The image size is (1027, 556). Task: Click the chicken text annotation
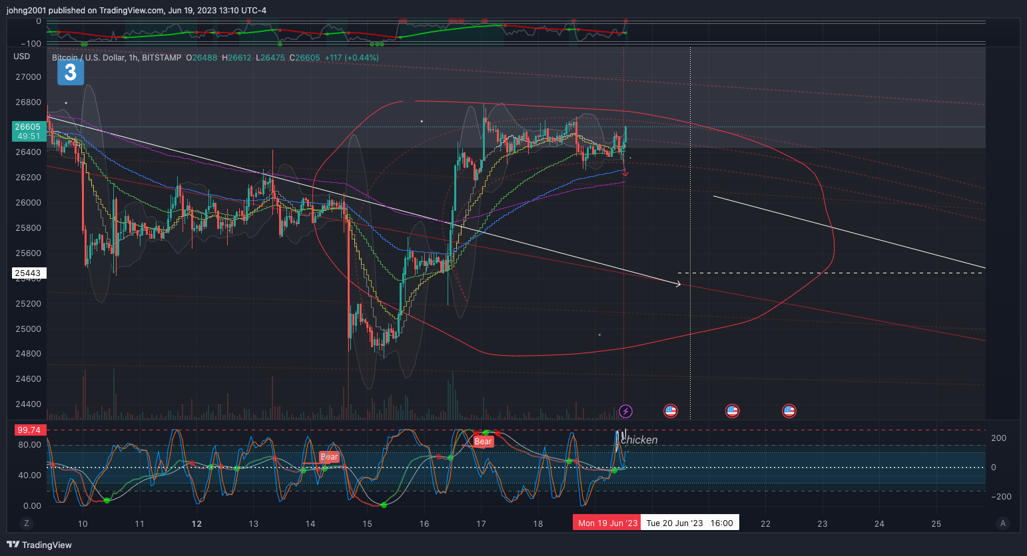tap(639, 440)
